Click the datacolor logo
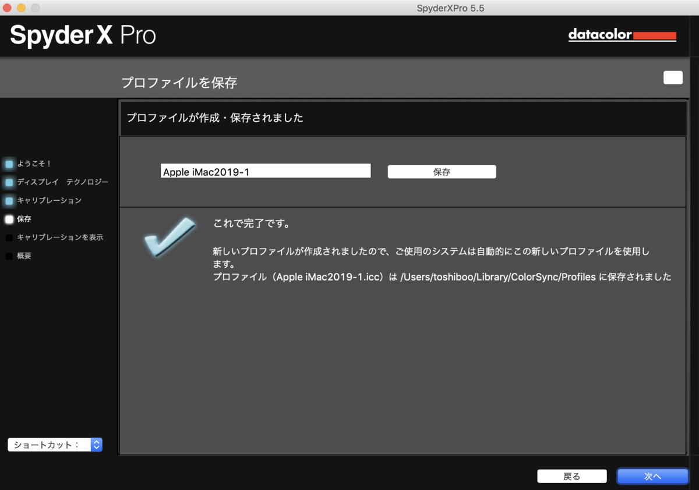Viewport: 699px width, 490px height. coord(622,35)
